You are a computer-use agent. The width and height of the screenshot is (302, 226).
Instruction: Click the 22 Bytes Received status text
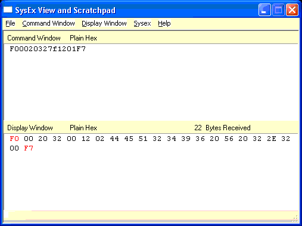pyautogui.click(x=222, y=128)
